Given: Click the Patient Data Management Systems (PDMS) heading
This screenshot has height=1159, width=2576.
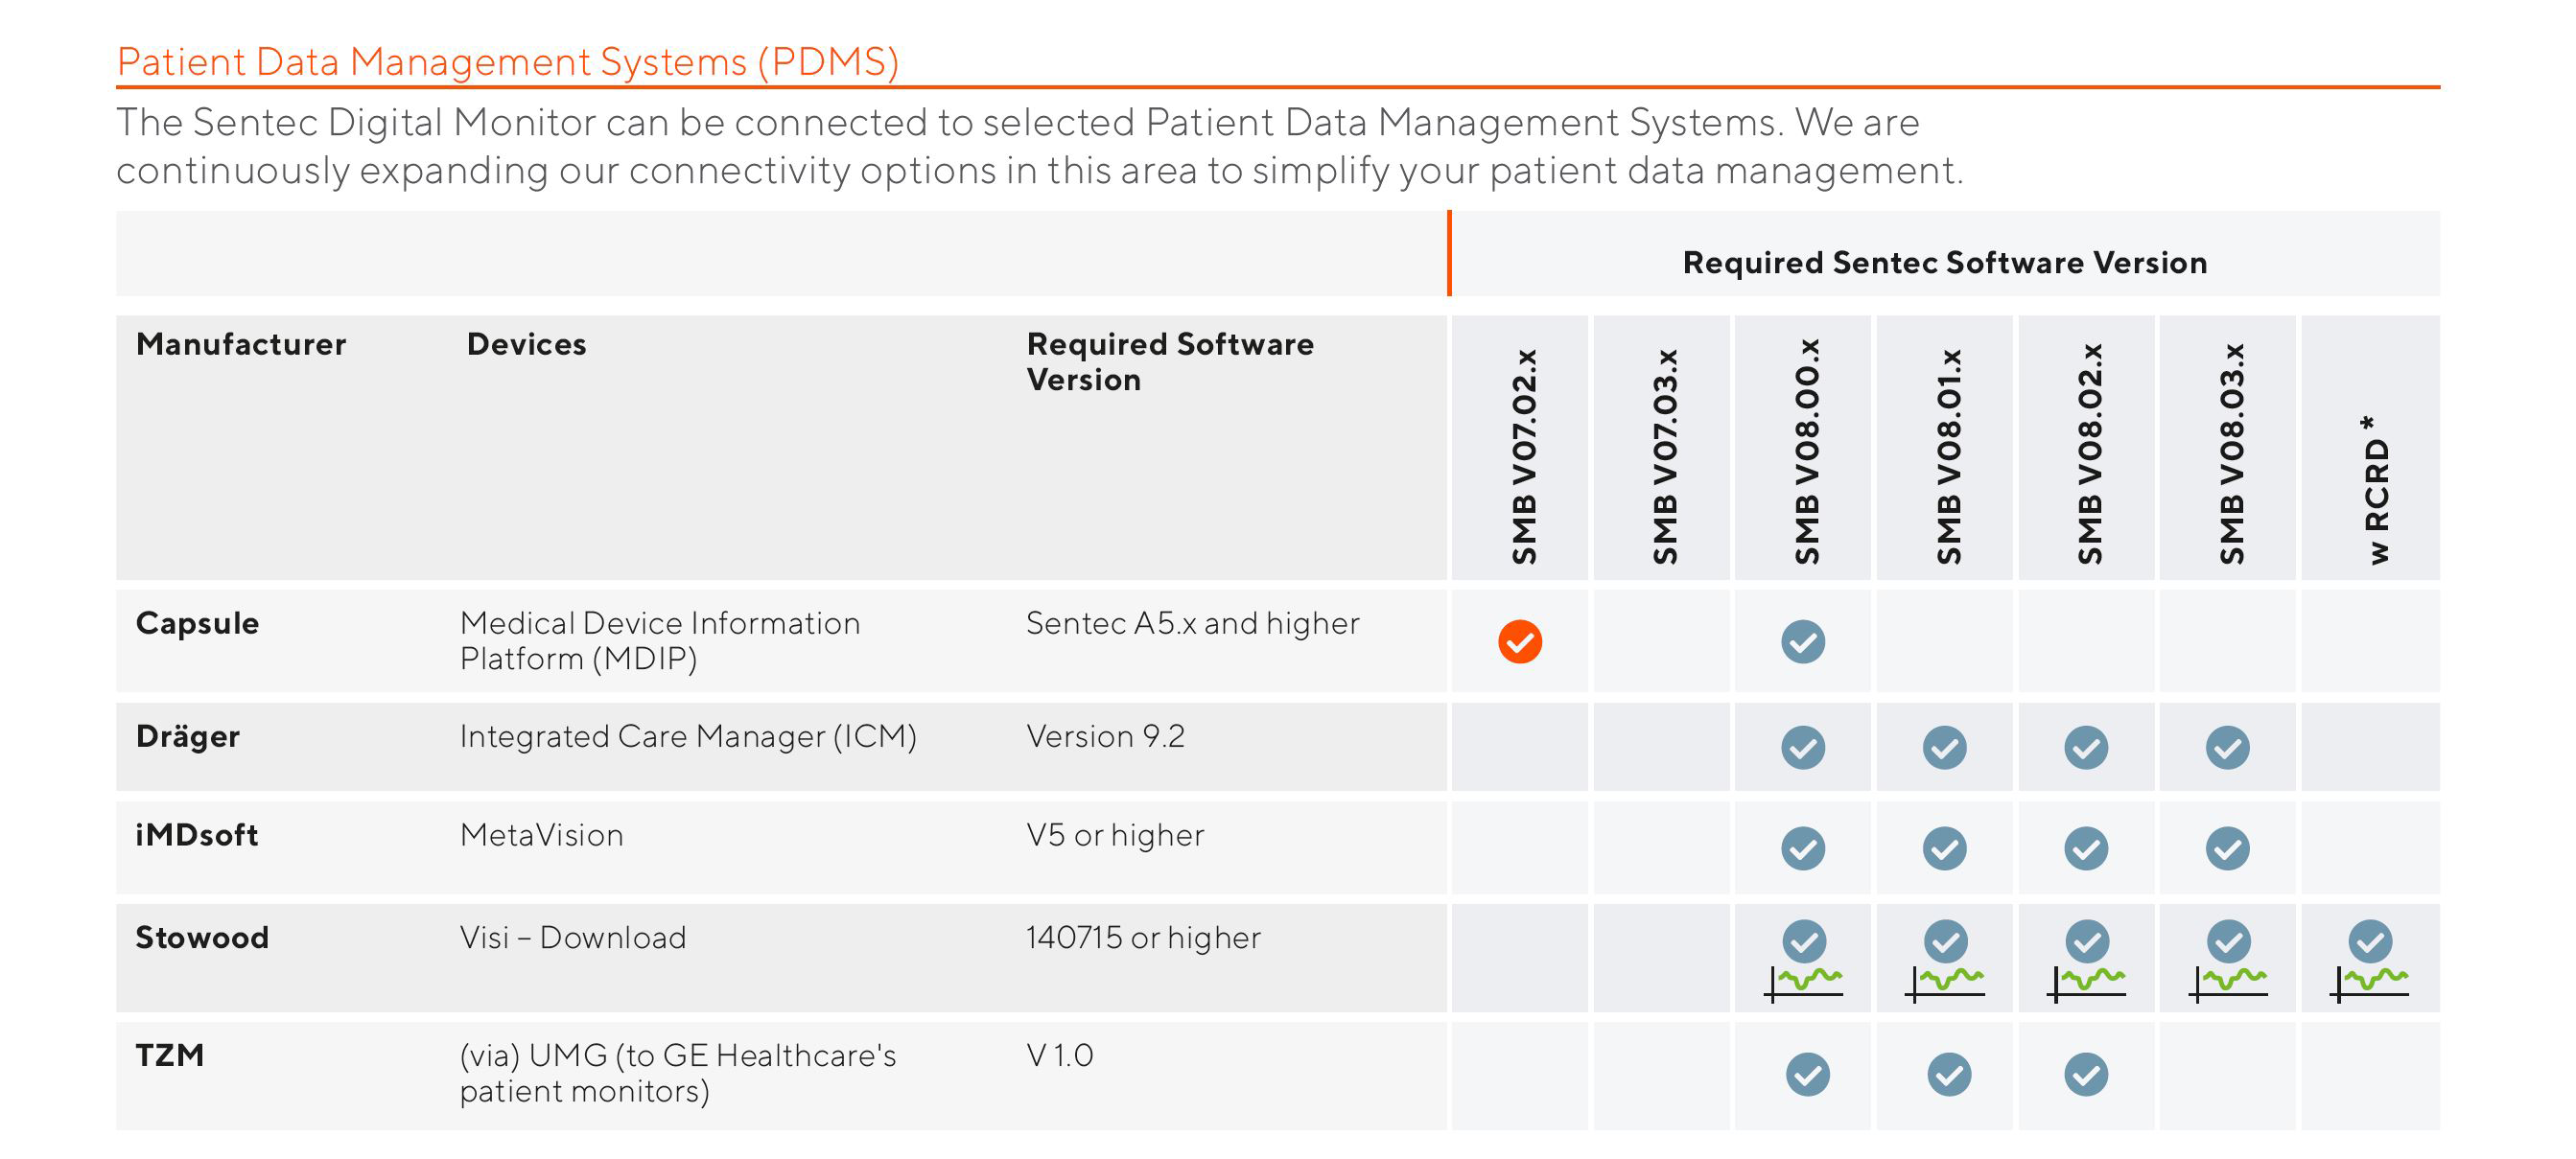Looking at the screenshot, I should click(x=508, y=62).
